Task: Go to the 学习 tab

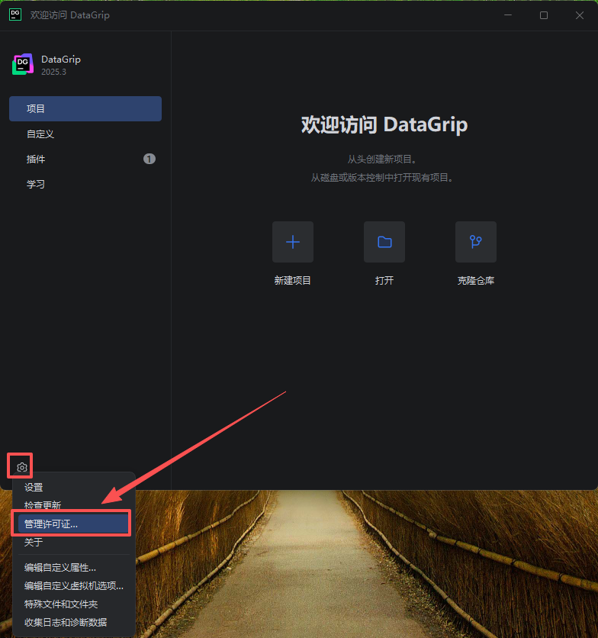Action: (85, 184)
